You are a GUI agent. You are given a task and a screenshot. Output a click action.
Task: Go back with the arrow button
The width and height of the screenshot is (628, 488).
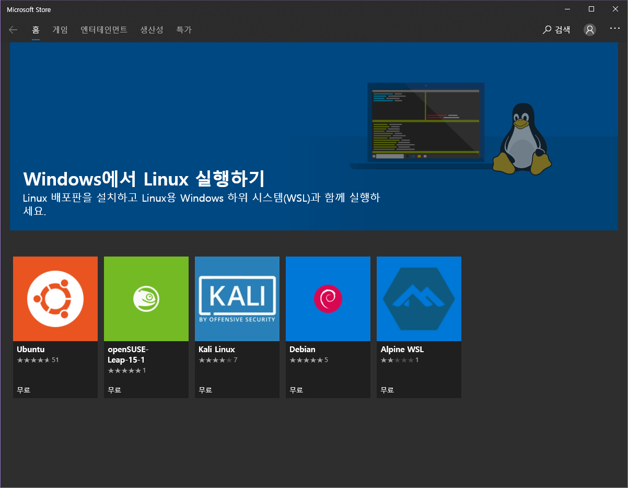click(x=13, y=30)
